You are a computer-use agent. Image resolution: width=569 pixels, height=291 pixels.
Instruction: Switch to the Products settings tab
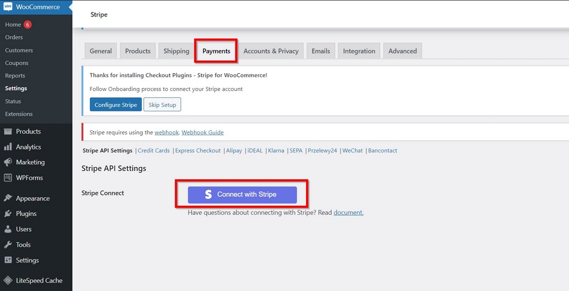[138, 51]
